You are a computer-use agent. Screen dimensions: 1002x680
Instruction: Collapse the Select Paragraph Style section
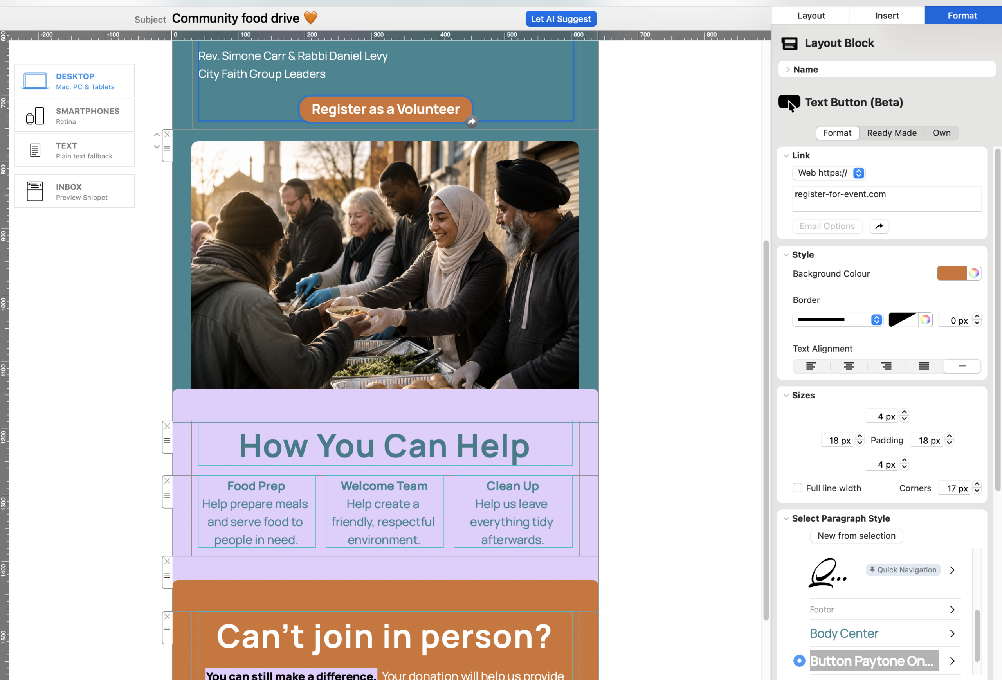pos(786,519)
